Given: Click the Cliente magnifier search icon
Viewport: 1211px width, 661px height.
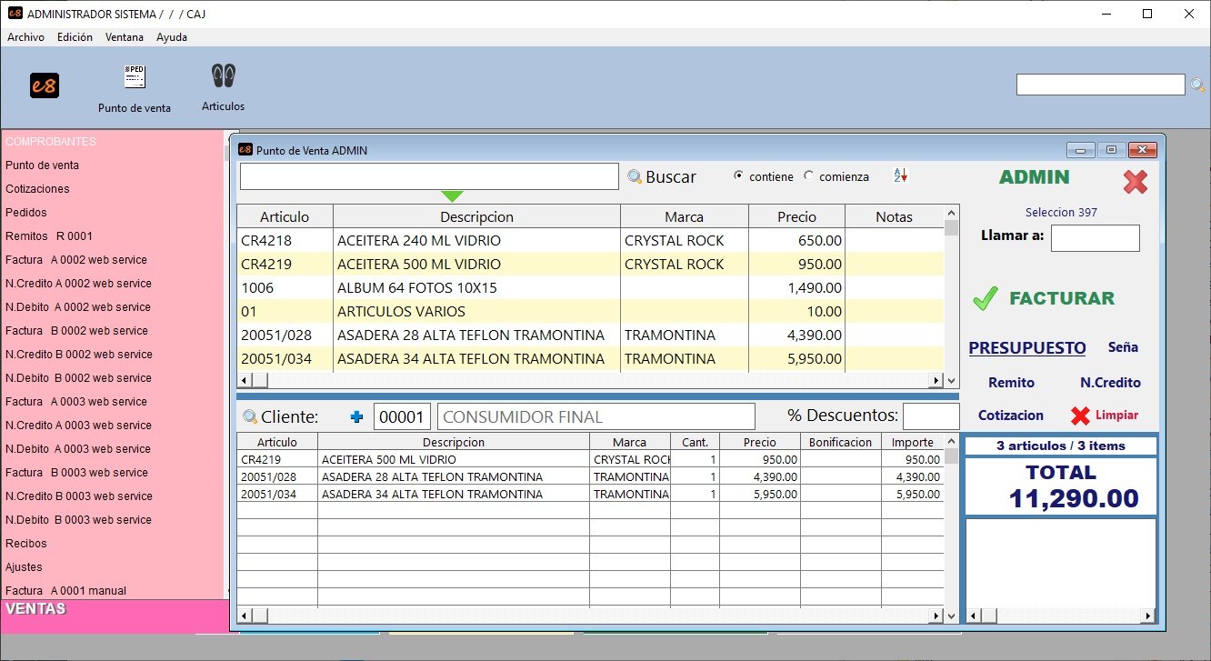Looking at the screenshot, I should coord(250,417).
